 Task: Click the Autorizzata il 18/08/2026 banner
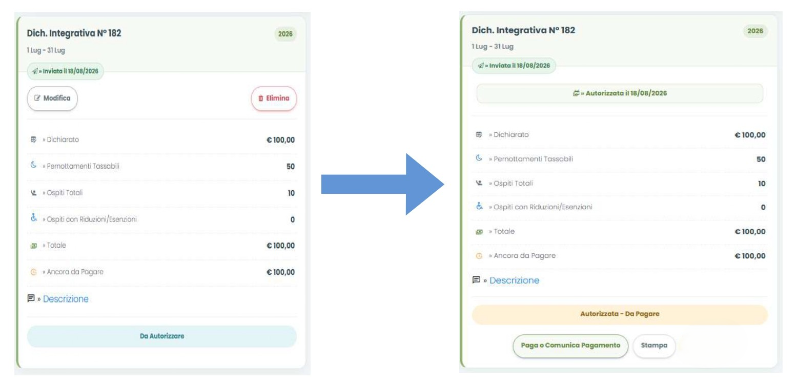click(620, 94)
